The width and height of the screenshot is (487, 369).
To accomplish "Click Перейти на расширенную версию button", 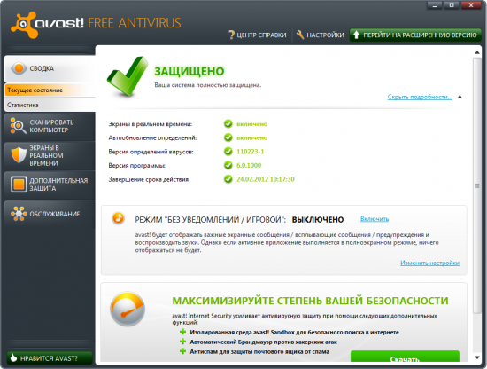I will [x=415, y=35].
